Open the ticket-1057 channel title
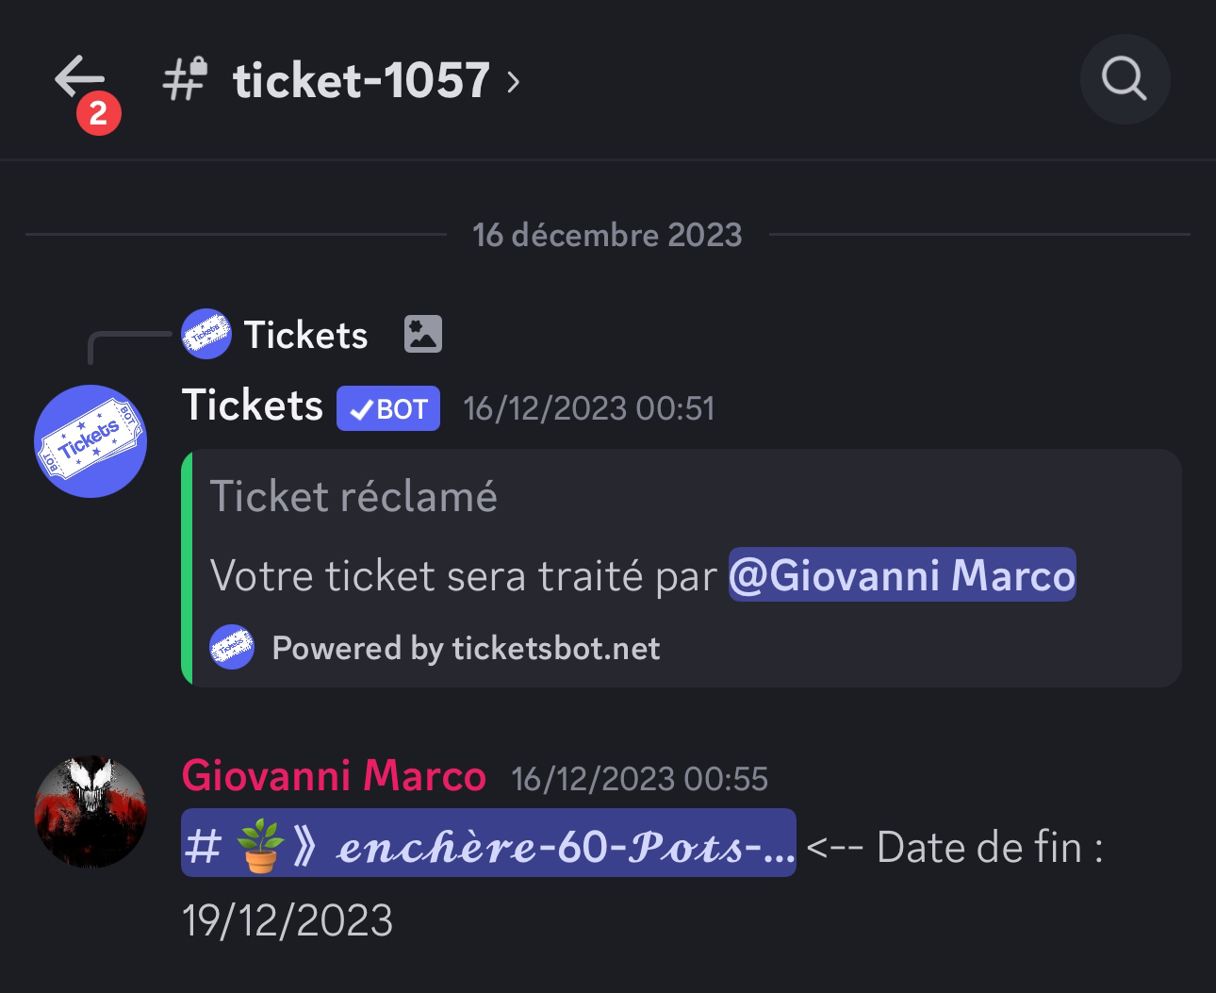1216x993 pixels. (361, 80)
